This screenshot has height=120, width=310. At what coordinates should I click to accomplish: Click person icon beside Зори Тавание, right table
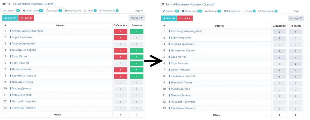click(x=170, y=63)
